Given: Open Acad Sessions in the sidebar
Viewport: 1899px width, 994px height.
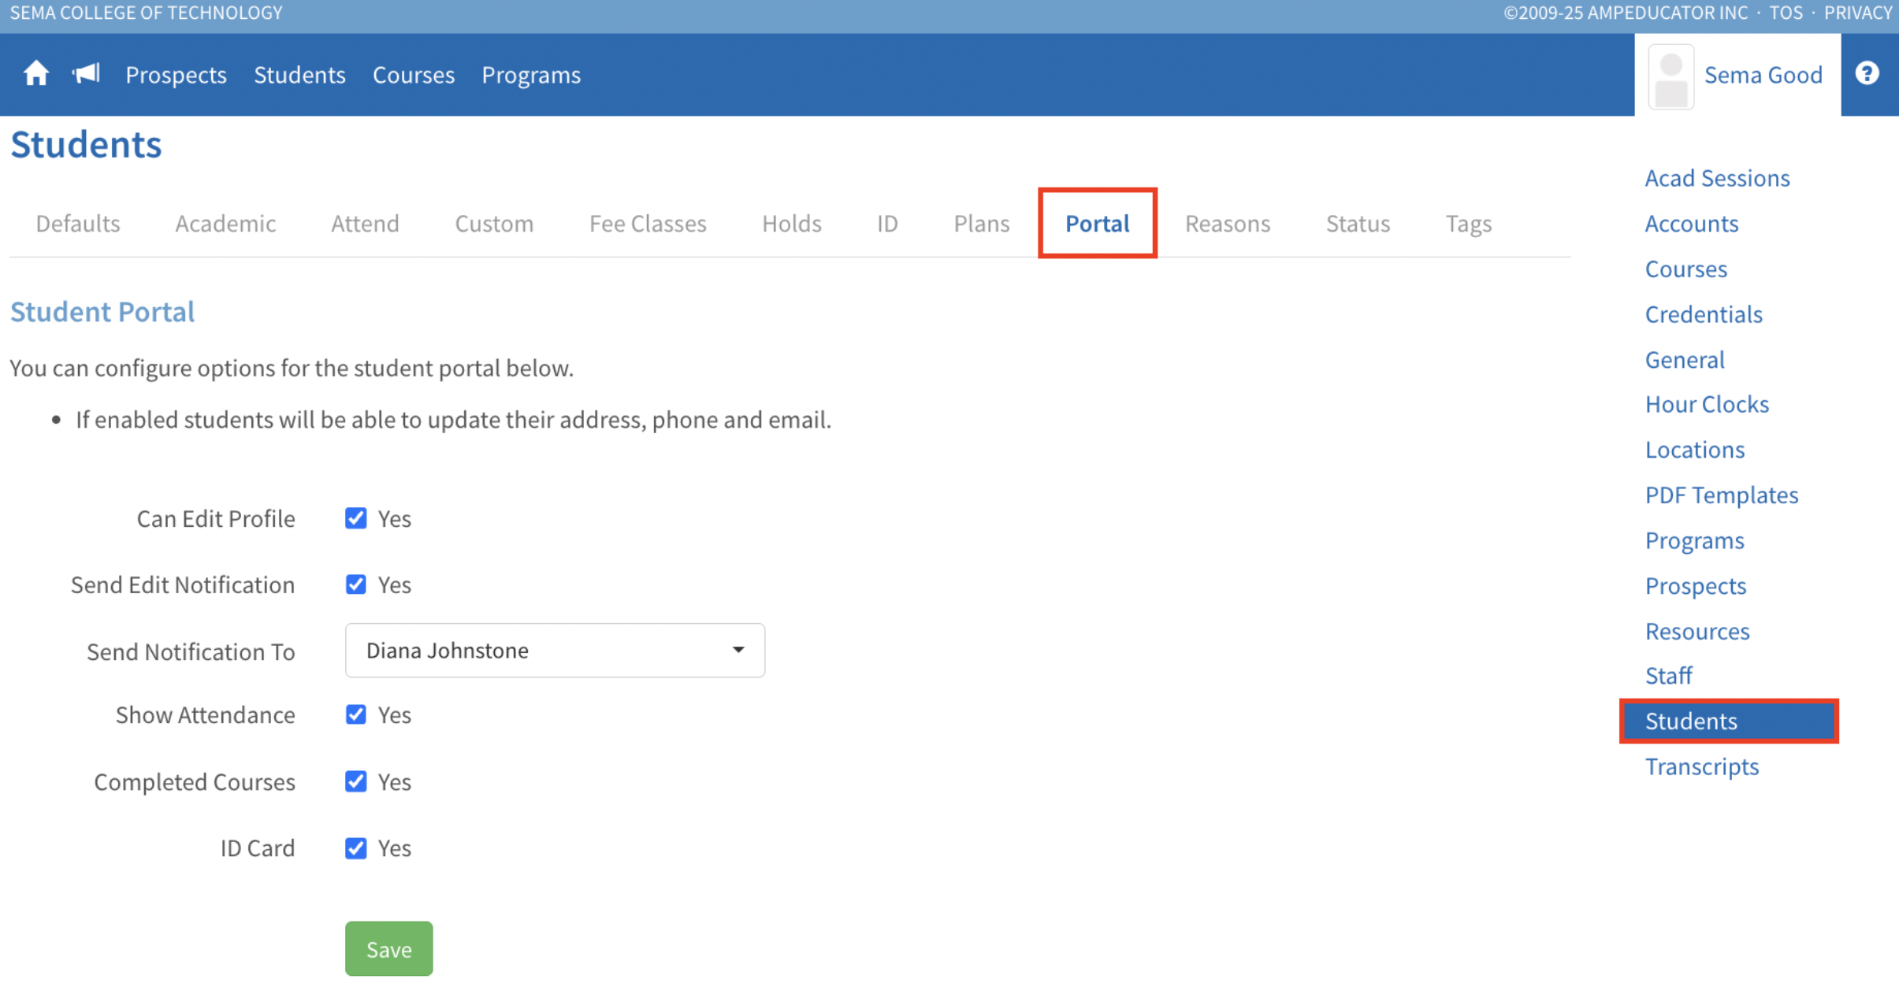Looking at the screenshot, I should [x=1717, y=178].
